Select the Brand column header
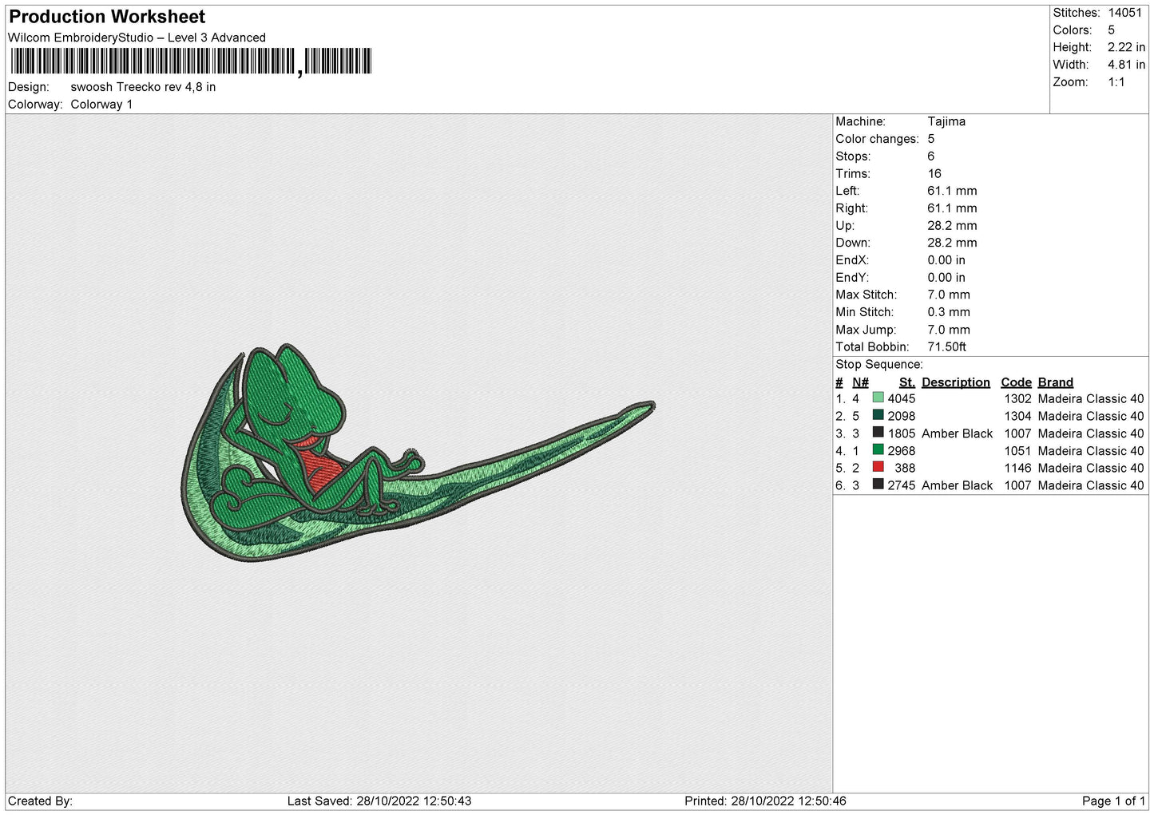This screenshot has height=815, width=1154. (x=1055, y=382)
